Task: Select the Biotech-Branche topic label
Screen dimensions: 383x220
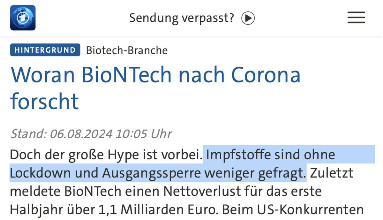Action: (x=127, y=50)
